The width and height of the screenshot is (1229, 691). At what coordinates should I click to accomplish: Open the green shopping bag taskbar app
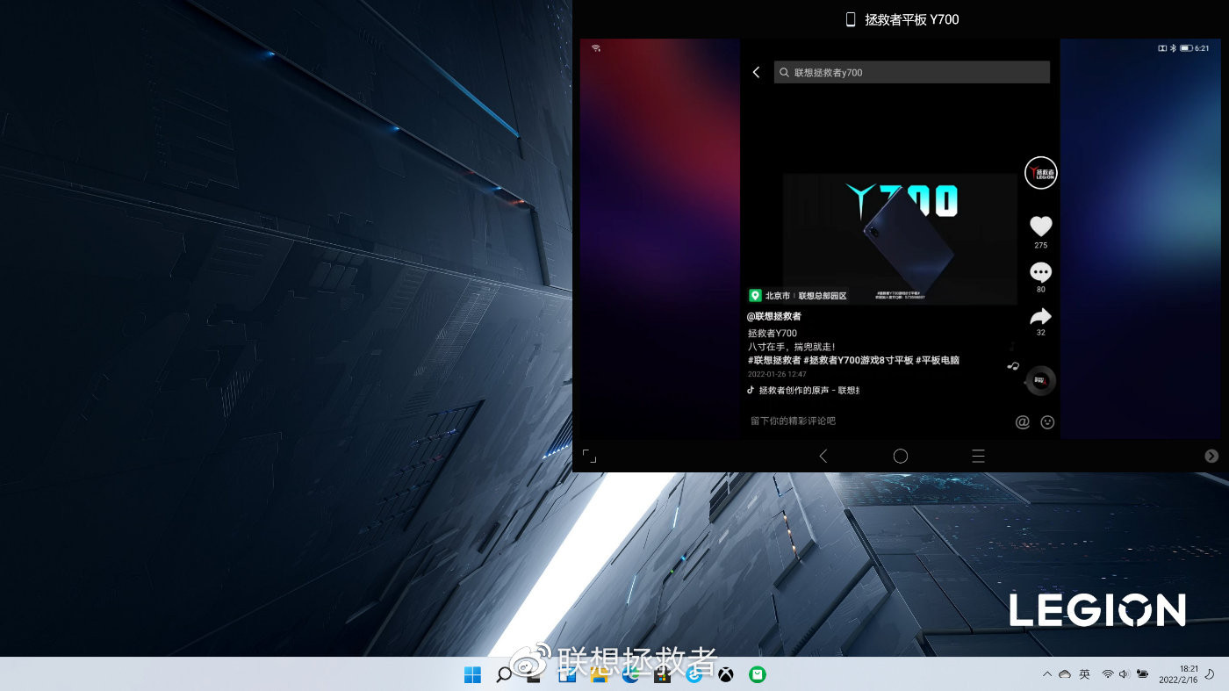tap(758, 674)
